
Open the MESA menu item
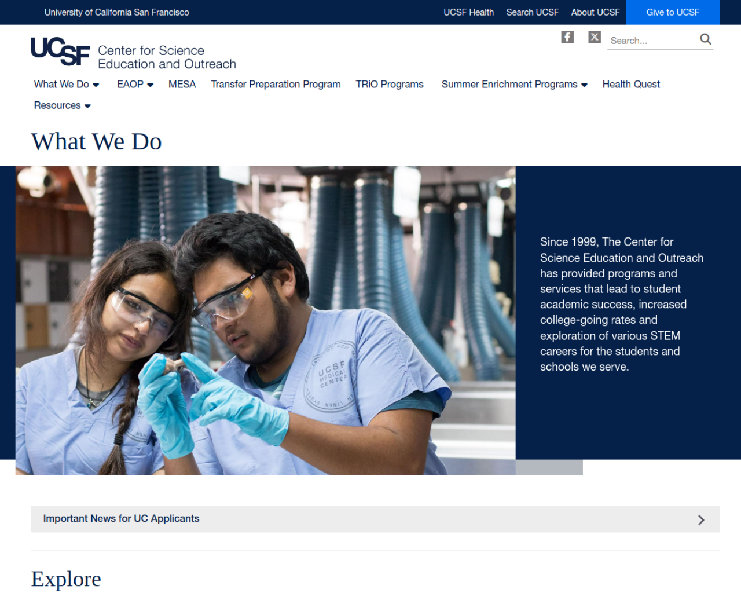pyautogui.click(x=182, y=85)
